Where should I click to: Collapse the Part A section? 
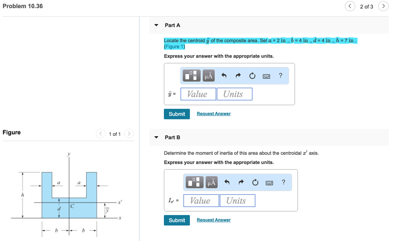156,25
